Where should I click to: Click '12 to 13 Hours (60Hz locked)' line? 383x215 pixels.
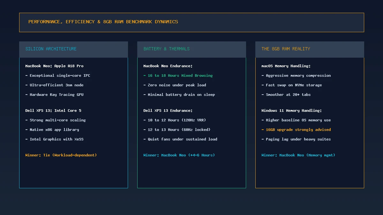177,130
